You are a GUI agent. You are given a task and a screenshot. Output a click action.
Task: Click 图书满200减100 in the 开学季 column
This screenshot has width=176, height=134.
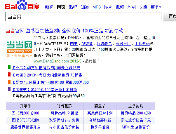click(25, 113)
